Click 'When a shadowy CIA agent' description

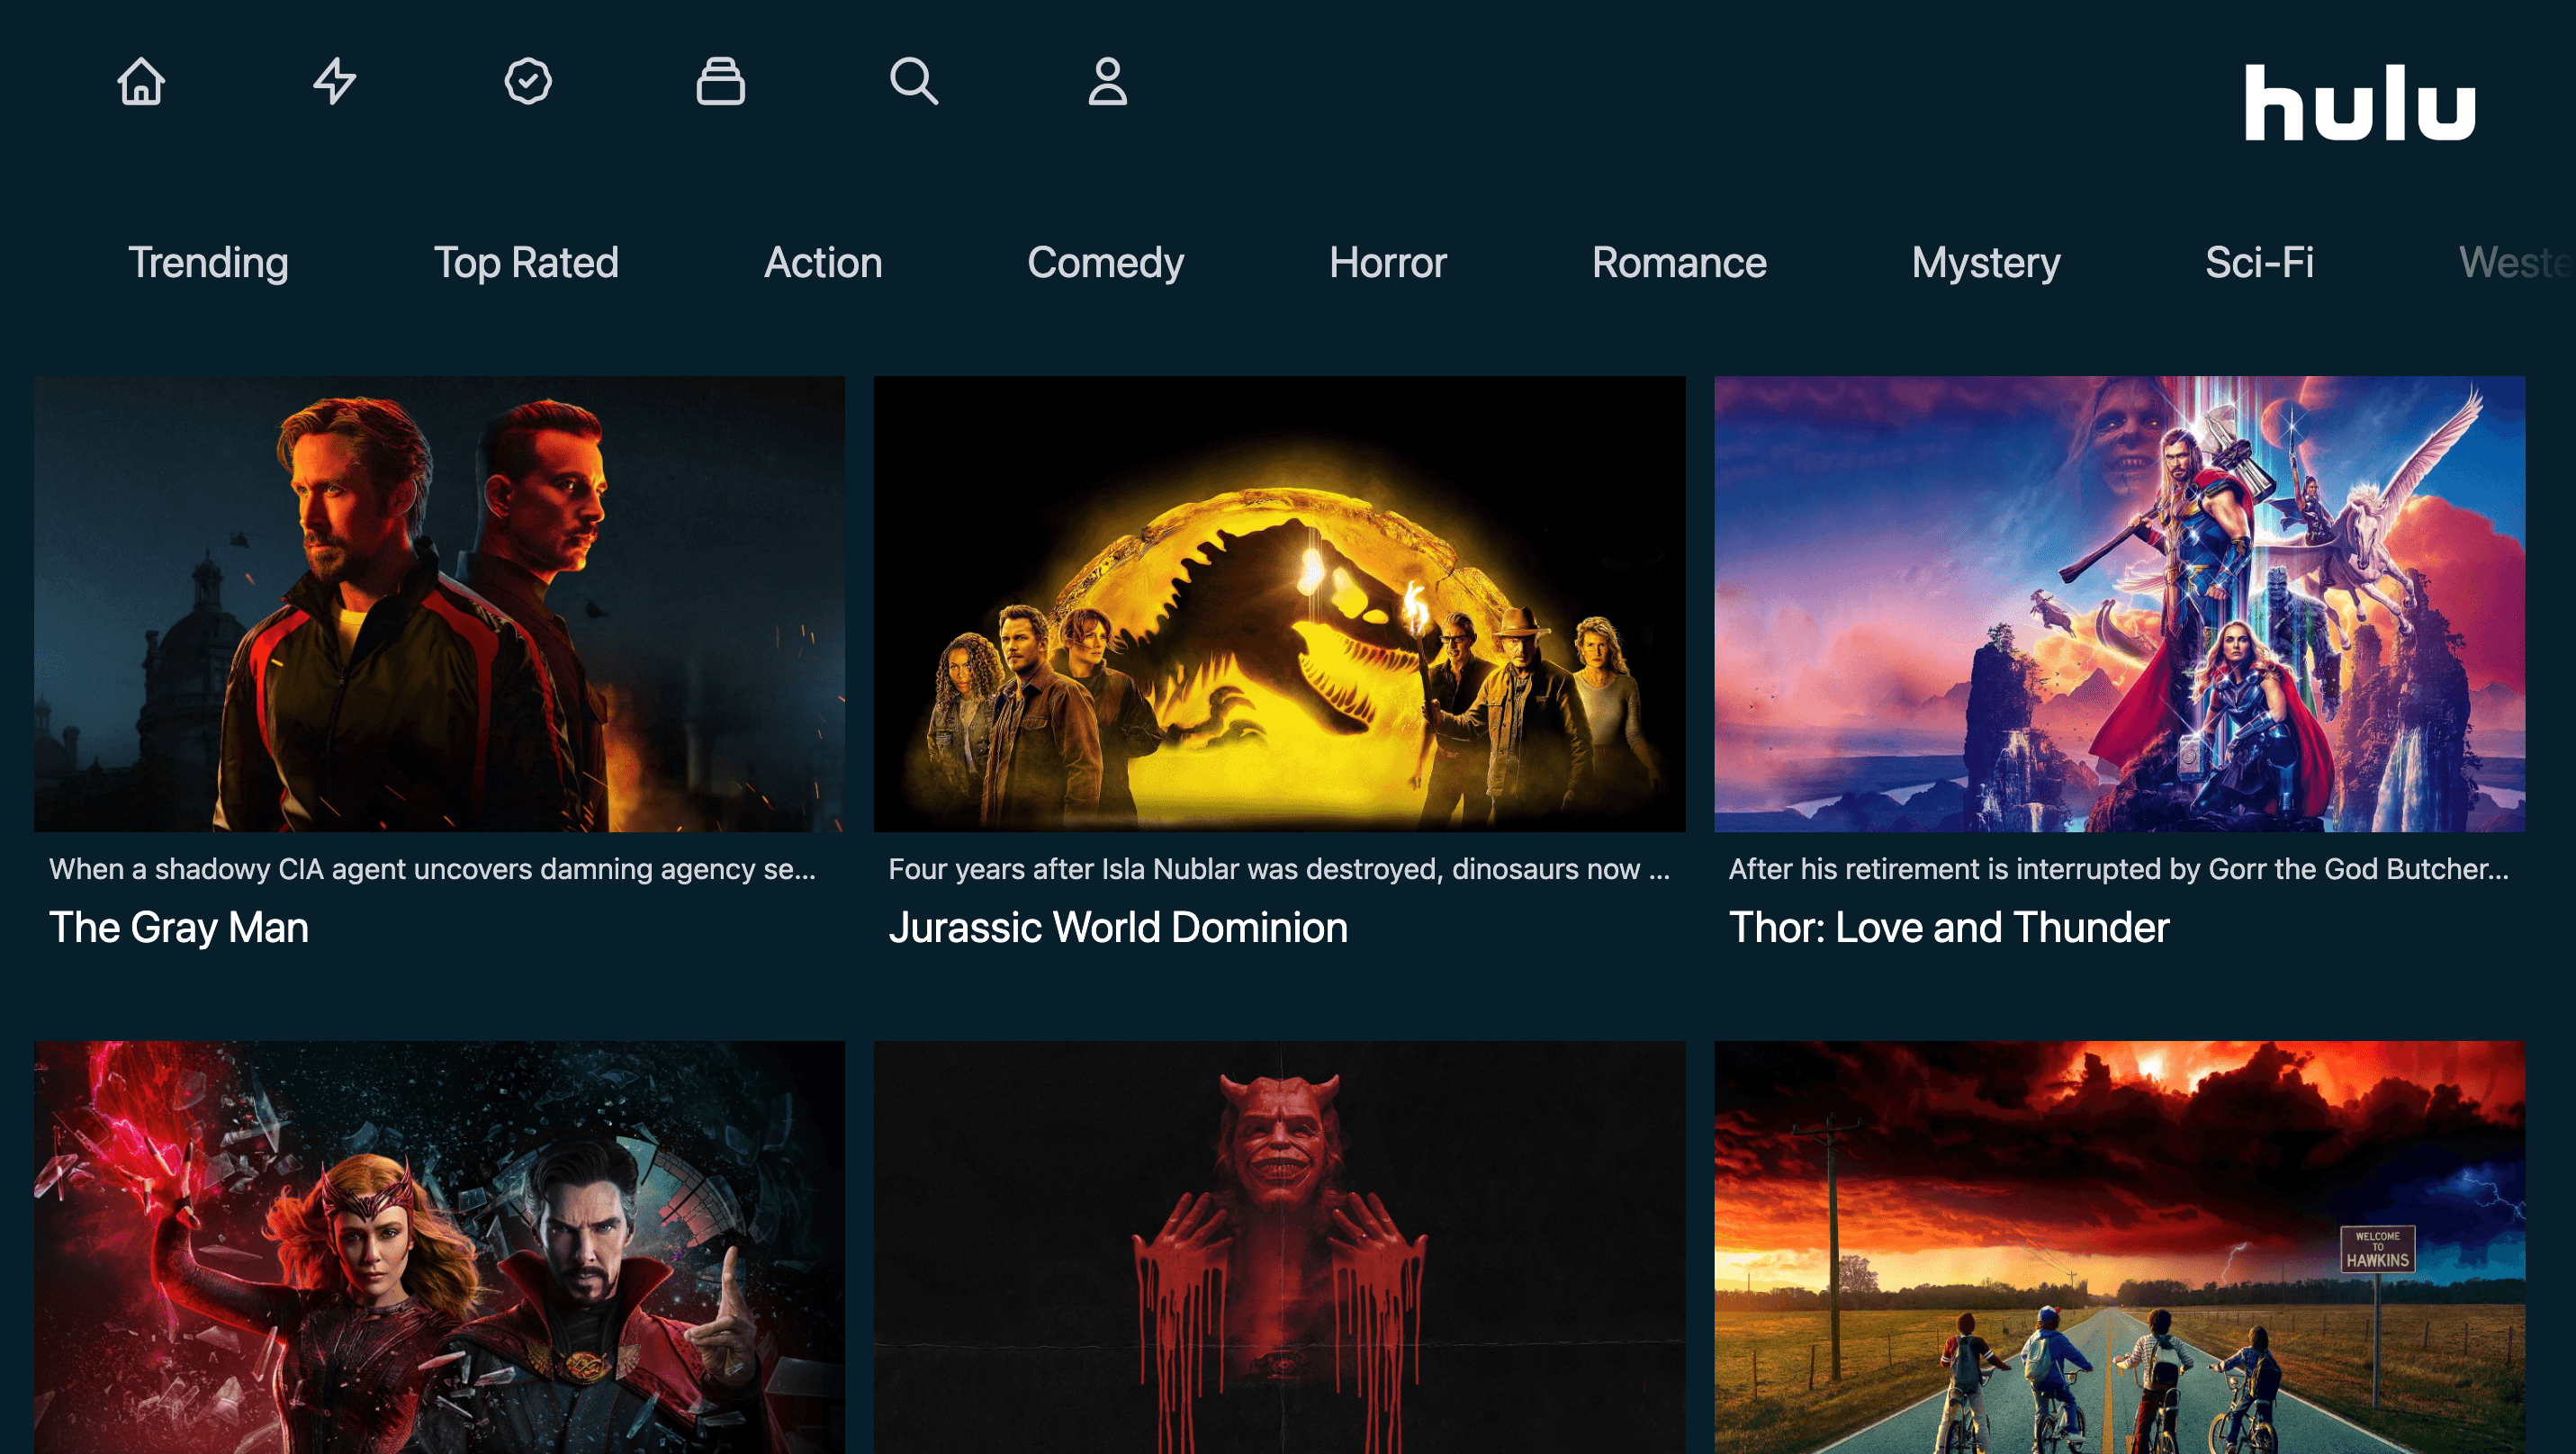click(432, 868)
